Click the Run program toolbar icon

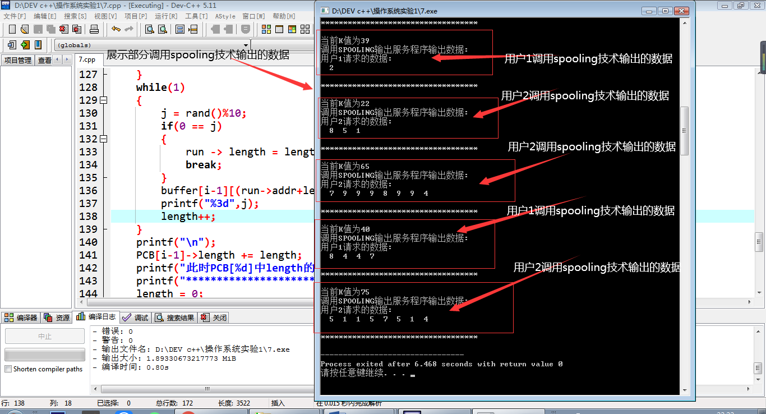click(279, 29)
